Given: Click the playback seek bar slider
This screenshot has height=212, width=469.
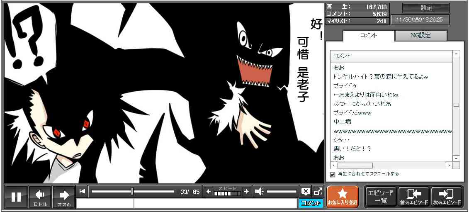Looking at the screenshot, I should pyautogui.click(x=132, y=191).
